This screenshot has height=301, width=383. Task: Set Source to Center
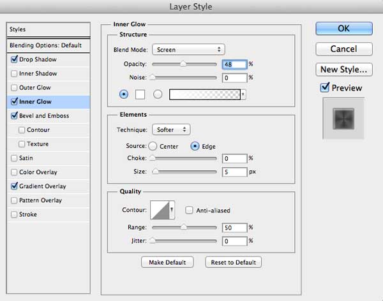[153, 146]
